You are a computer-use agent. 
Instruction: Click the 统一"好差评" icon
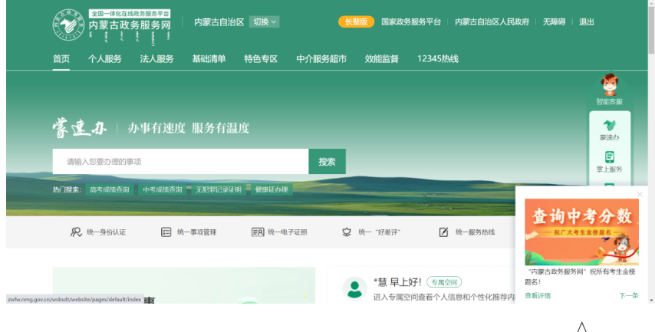point(347,232)
